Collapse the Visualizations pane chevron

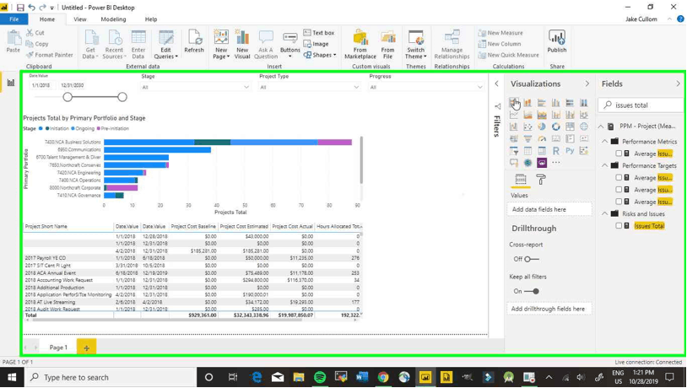[587, 84]
